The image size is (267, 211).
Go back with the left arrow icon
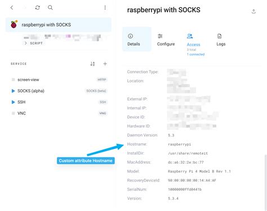coord(12,7)
